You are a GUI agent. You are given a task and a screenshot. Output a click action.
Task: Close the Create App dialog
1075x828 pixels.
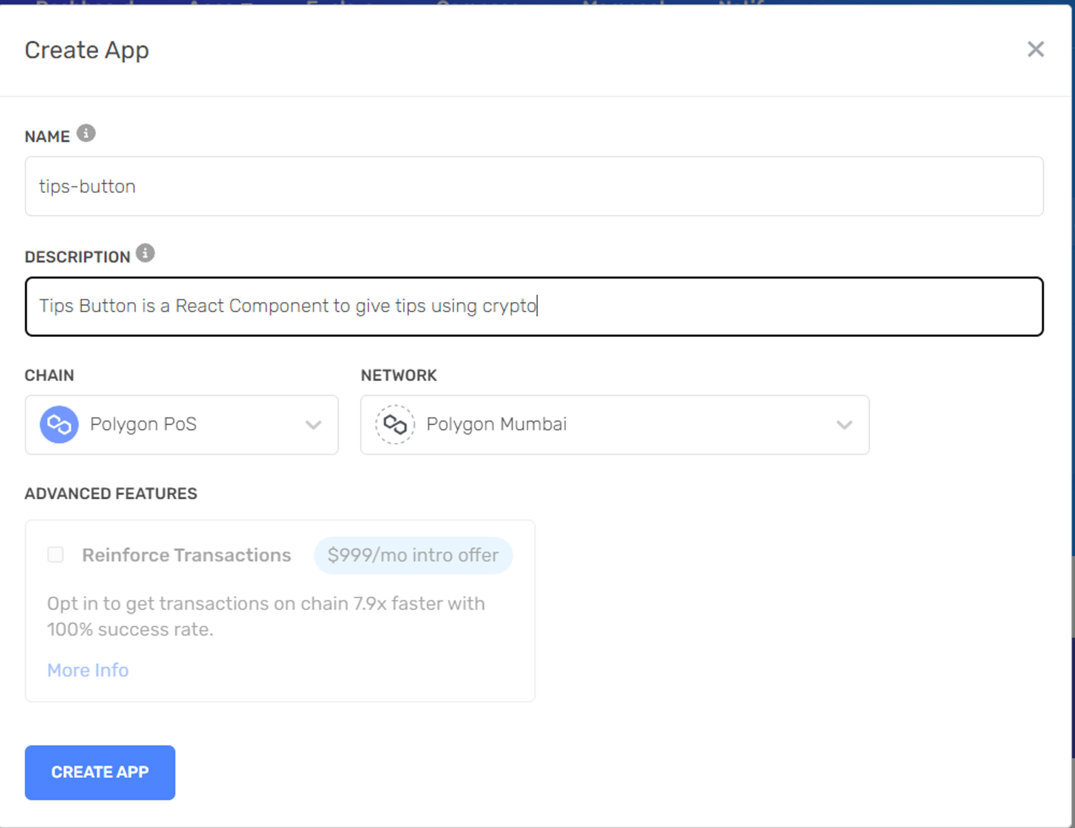[x=1036, y=49]
